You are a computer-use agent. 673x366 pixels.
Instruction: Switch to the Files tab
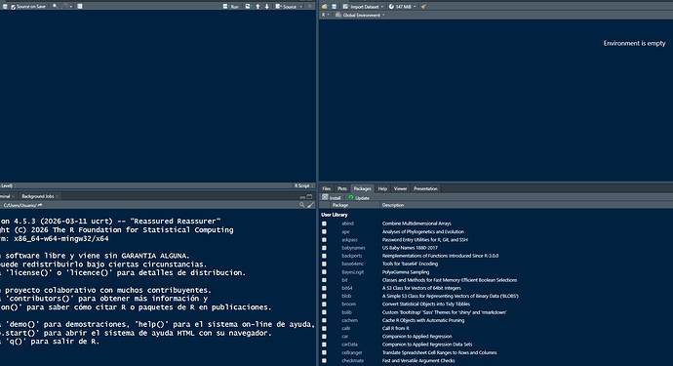pyautogui.click(x=327, y=188)
